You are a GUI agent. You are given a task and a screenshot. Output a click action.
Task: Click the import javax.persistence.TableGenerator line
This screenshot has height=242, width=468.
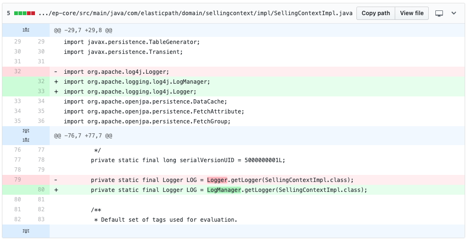coord(131,42)
